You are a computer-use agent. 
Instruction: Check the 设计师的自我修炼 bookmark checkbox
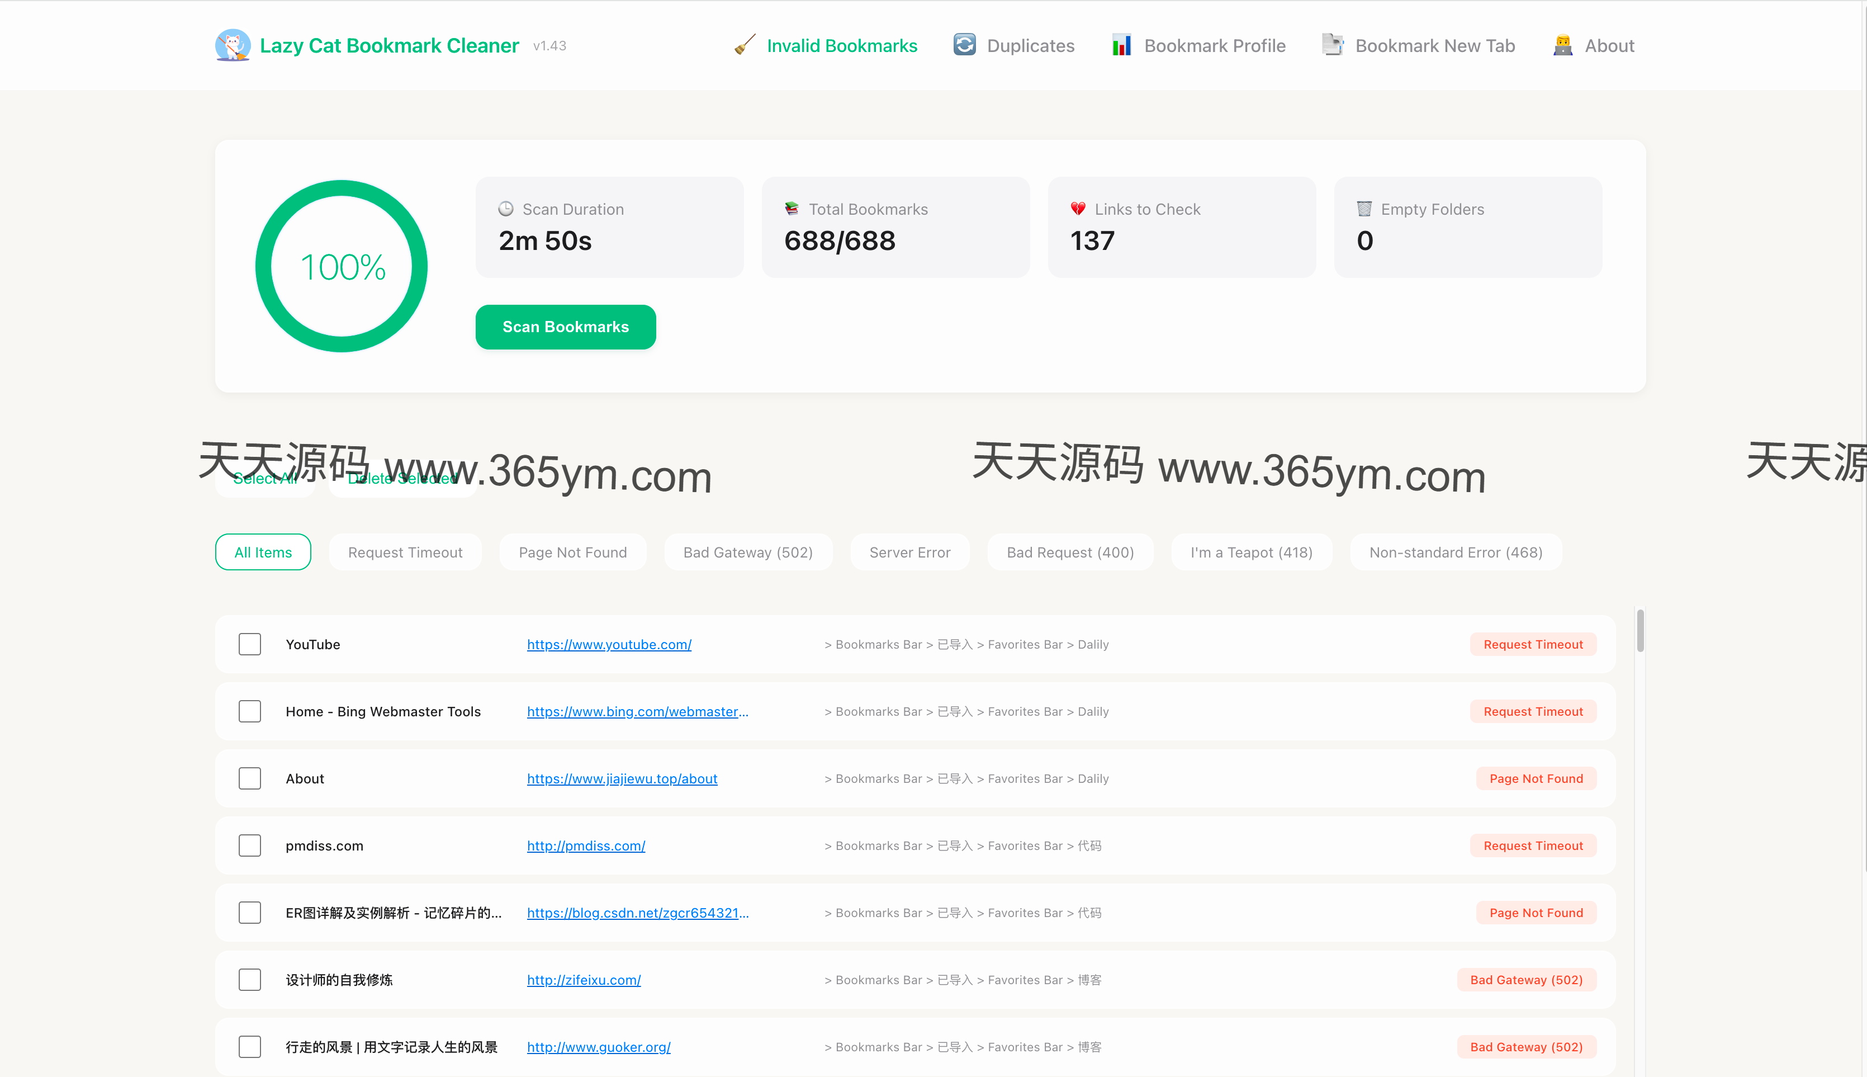(250, 979)
